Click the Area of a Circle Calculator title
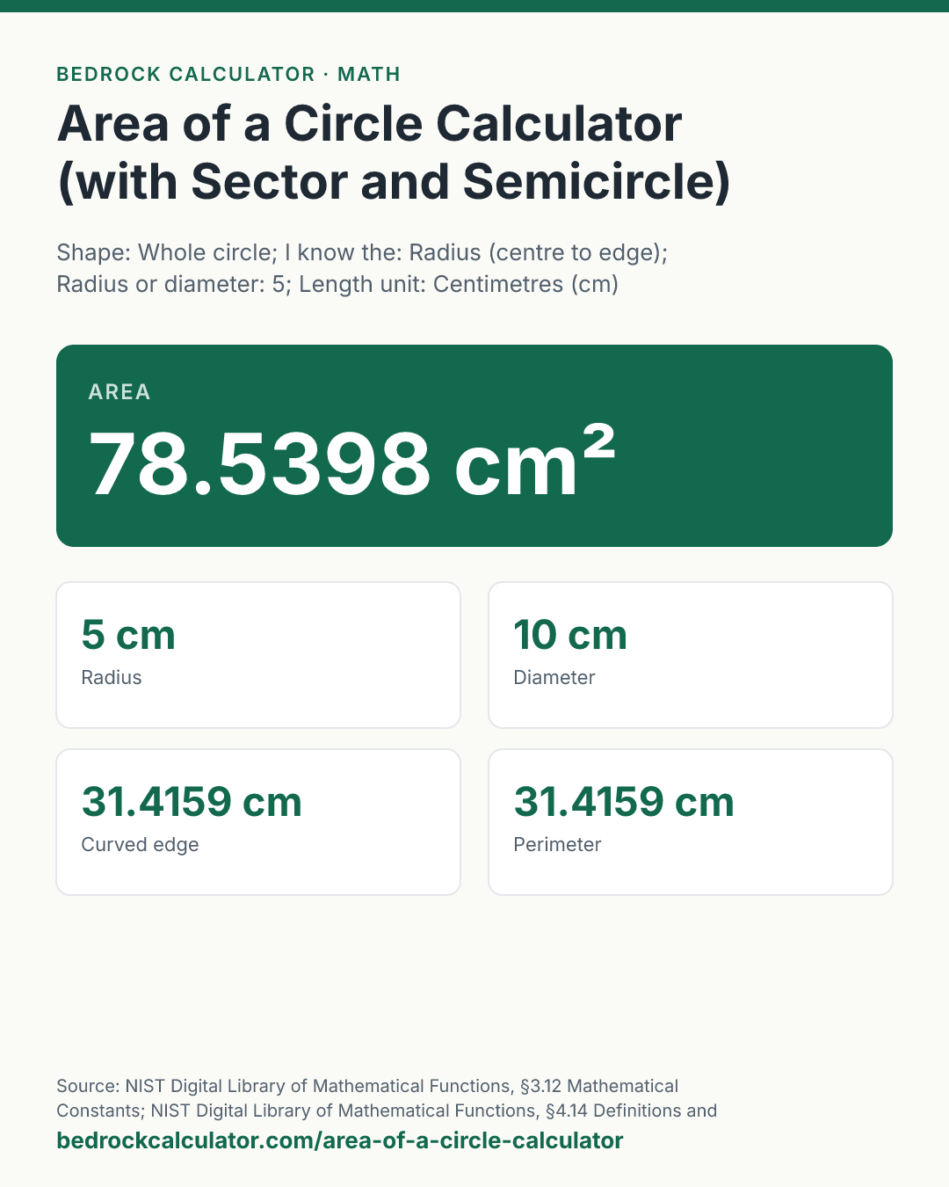Image resolution: width=949 pixels, height=1187 pixels. click(394, 152)
